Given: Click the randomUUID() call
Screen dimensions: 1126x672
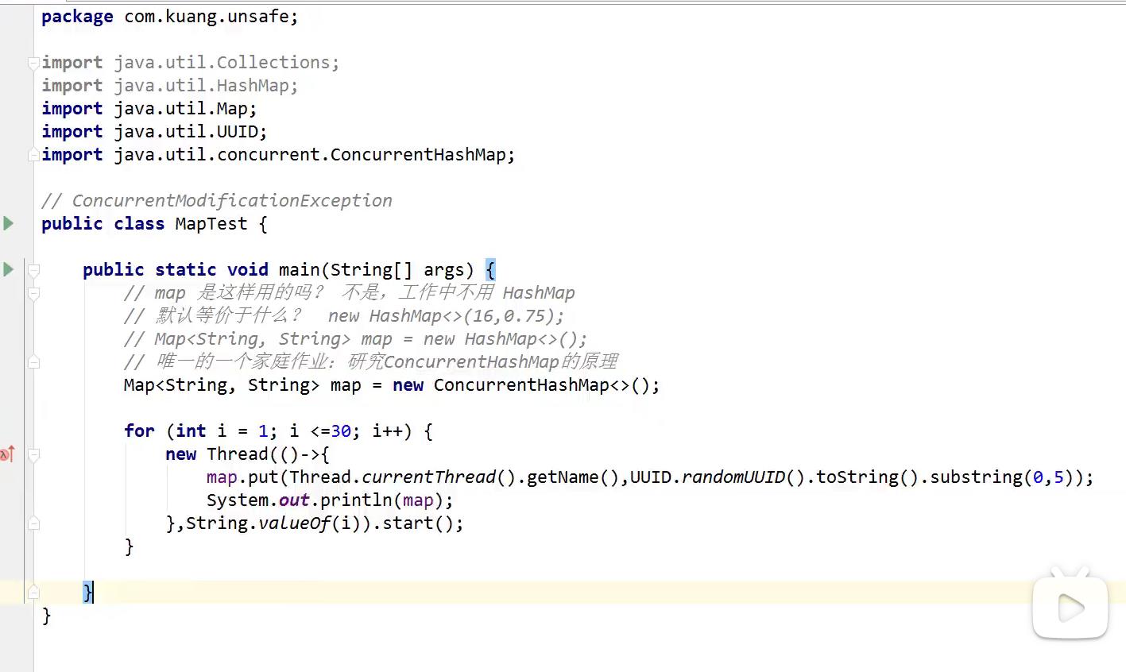Looking at the screenshot, I should pos(744,477).
